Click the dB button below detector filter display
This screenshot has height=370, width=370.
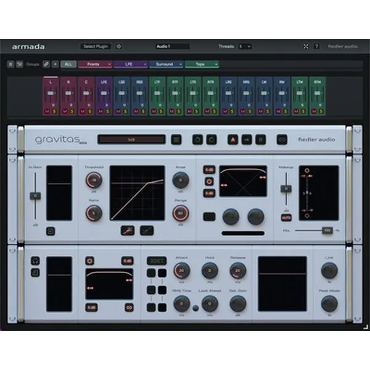tap(91, 308)
